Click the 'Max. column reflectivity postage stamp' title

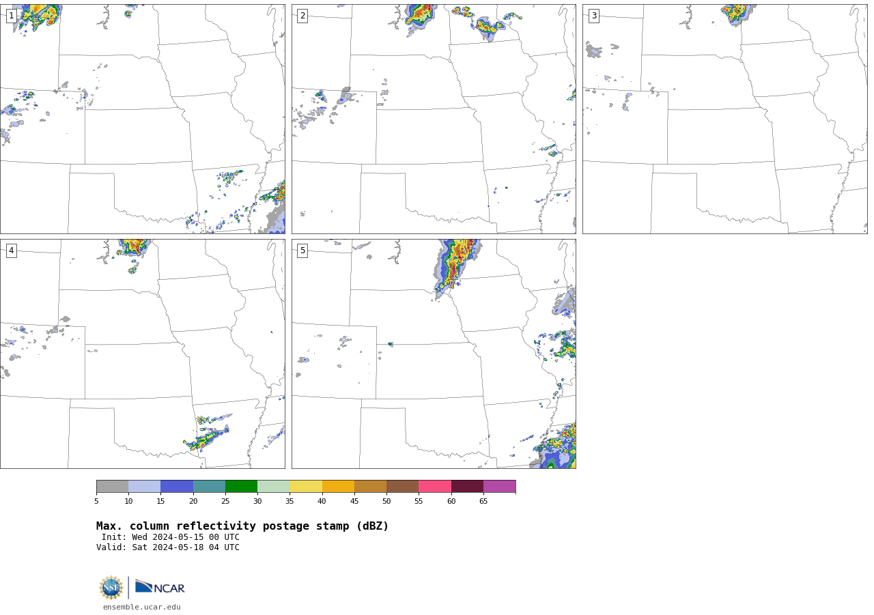point(242,526)
